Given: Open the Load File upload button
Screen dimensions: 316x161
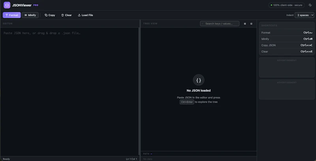Looking at the screenshot, I should [85, 15].
